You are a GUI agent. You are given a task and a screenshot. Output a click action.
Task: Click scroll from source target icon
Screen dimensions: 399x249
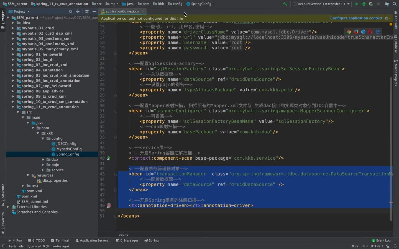(70, 11)
